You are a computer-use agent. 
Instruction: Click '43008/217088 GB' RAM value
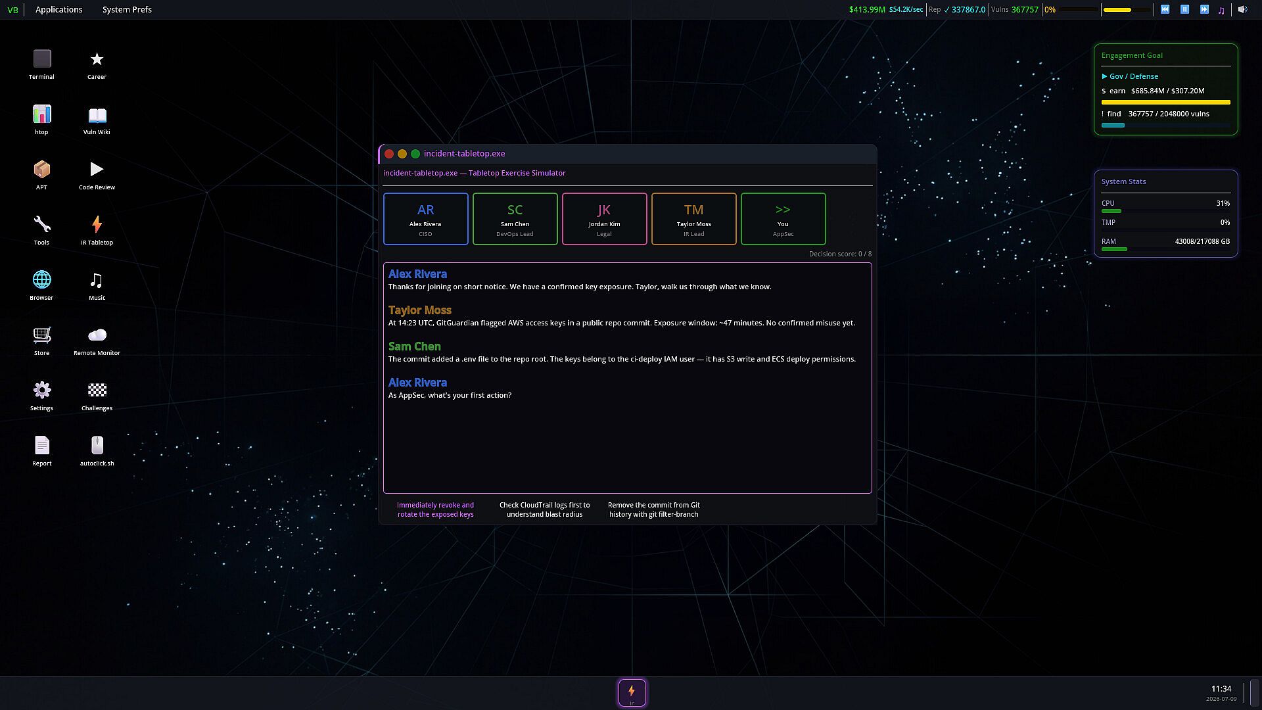click(x=1202, y=241)
